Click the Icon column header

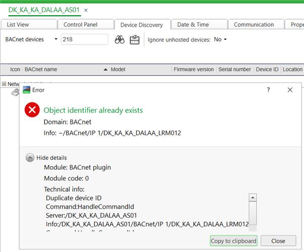click(15, 69)
